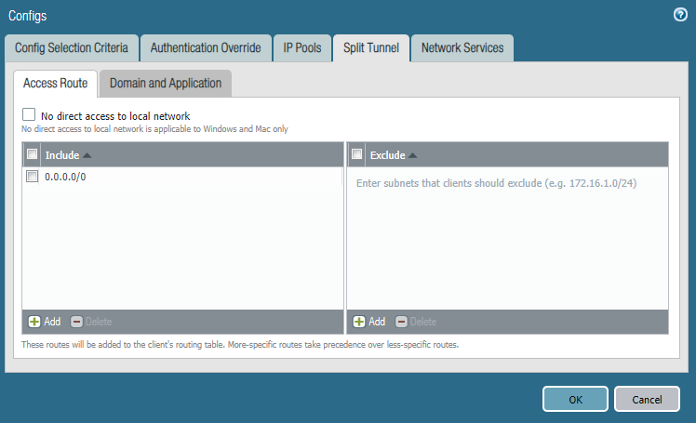Click the green plus Add icon under Include
696x423 pixels.
pyautogui.click(x=34, y=322)
